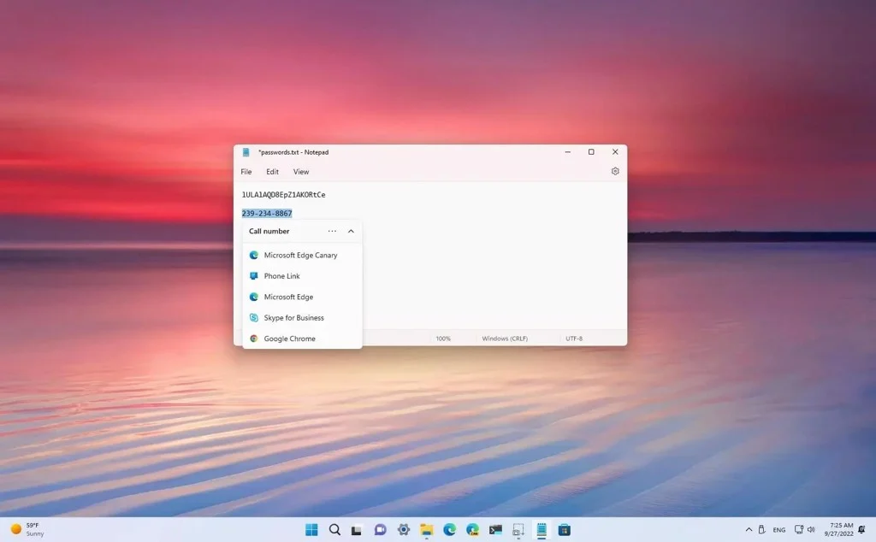
Task: Open Snipping Tool from the taskbar
Action: (518, 530)
